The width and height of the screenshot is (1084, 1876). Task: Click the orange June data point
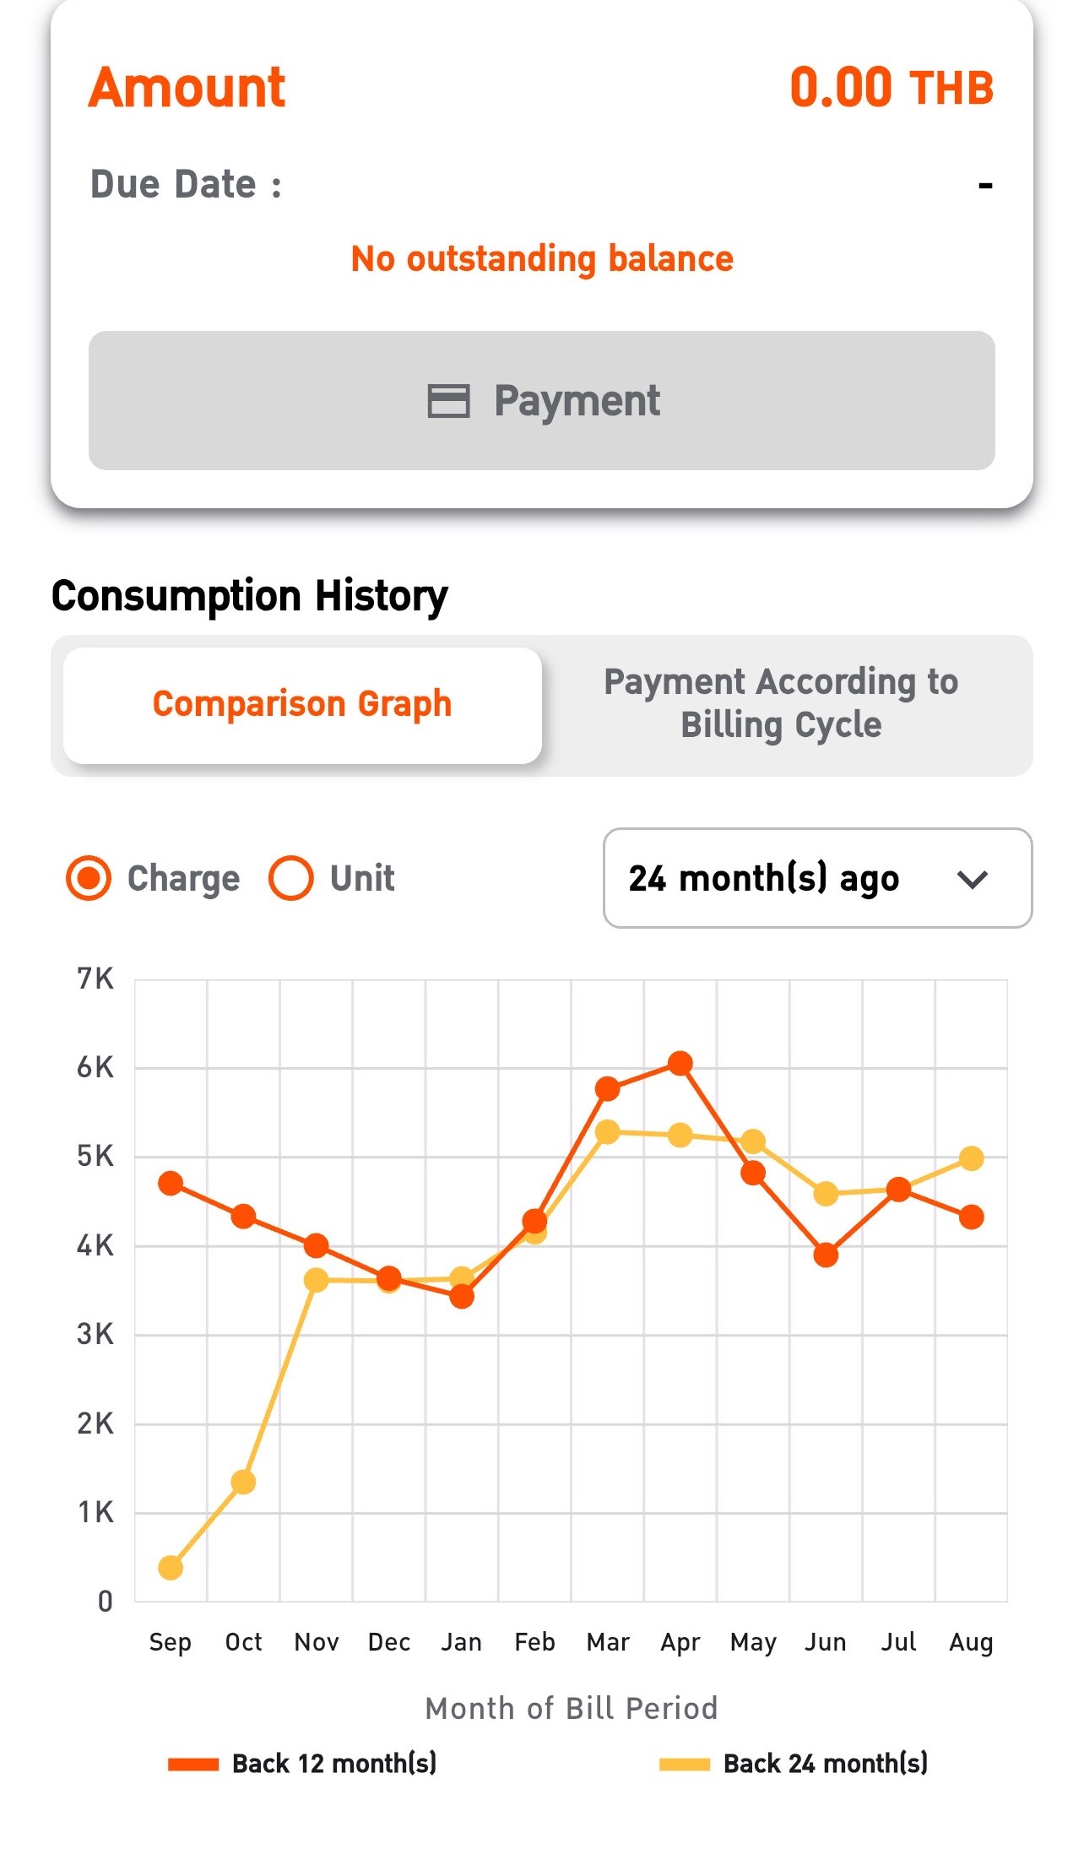click(x=826, y=1255)
